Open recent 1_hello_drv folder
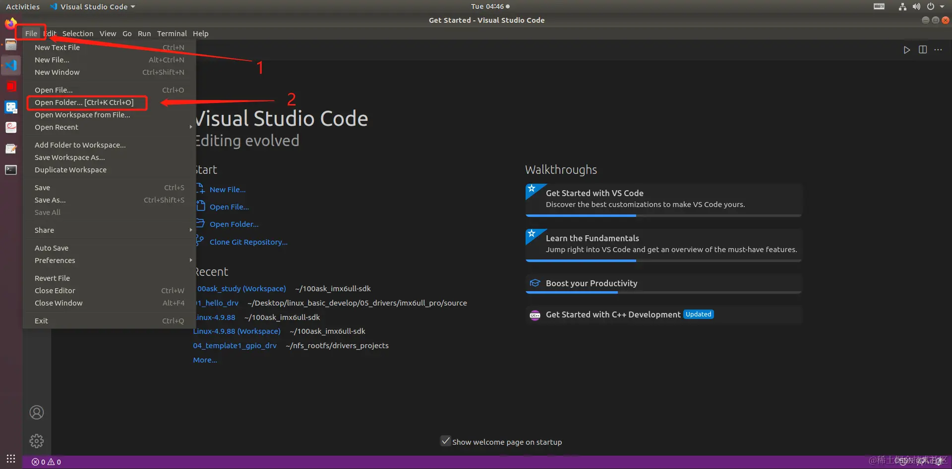The image size is (952, 469). [217, 303]
